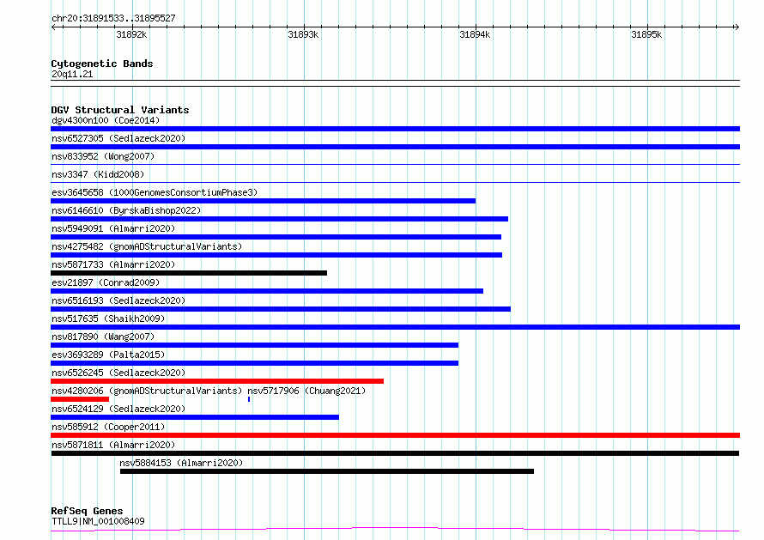The image size is (764, 540).
Task: Click the dgv4300n100 (Coe2014) variant label
Action: pos(106,120)
